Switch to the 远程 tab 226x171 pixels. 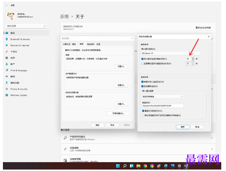click(98, 44)
